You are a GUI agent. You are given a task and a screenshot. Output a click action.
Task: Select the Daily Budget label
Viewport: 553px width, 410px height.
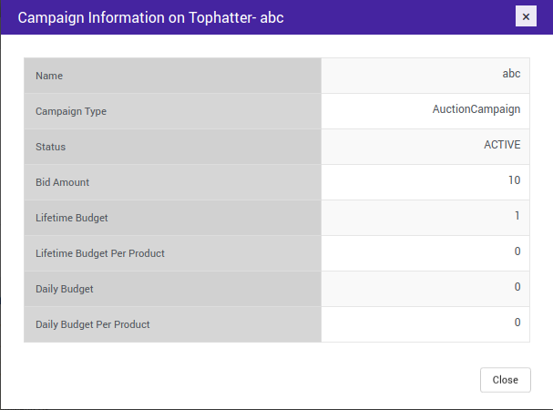point(65,289)
